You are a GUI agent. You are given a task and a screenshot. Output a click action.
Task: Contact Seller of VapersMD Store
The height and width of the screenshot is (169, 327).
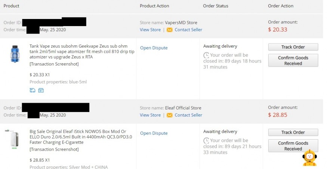[188, 30]
